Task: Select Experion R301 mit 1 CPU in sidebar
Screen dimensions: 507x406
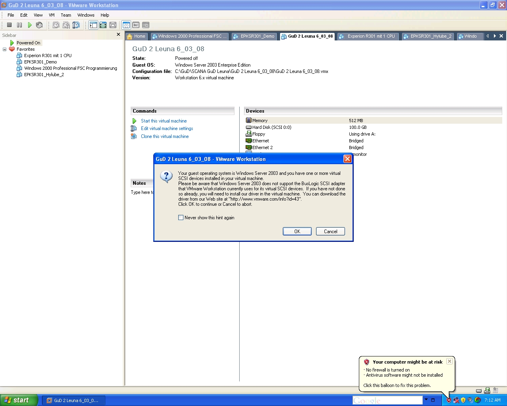Action: click(48, 56)
